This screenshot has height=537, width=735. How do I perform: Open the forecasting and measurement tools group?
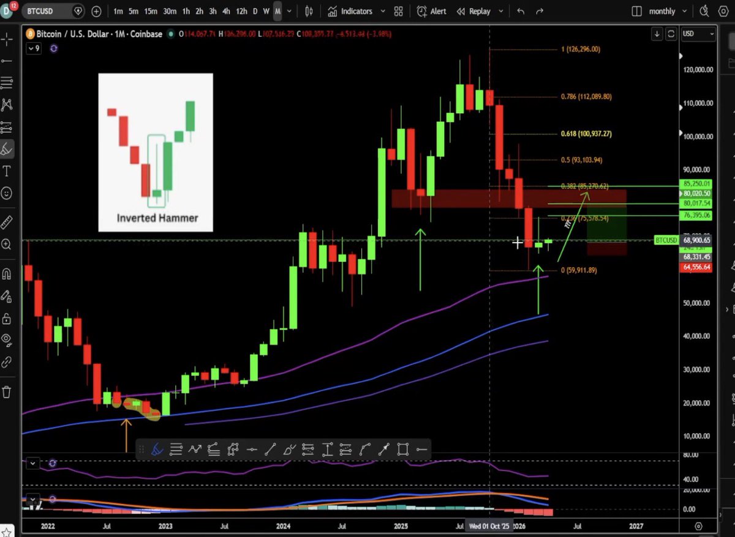click(7, 127)
